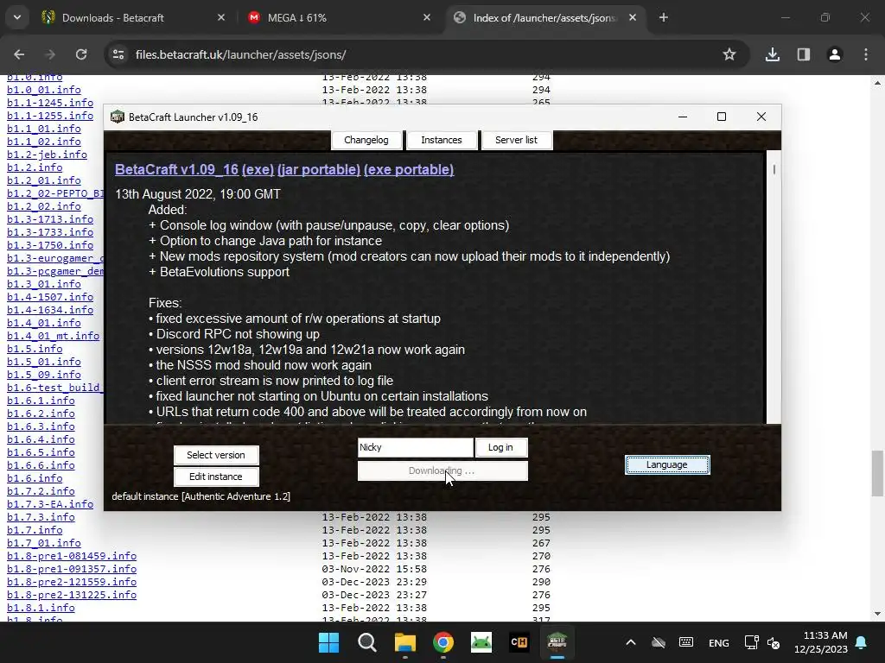
Task: Switch to Chrome in taskbar
Action: click(x=443, y=642)
